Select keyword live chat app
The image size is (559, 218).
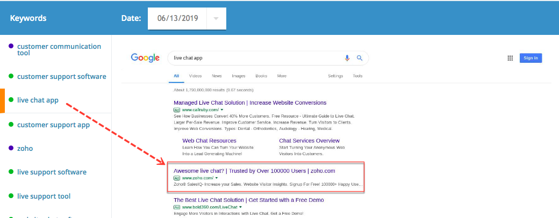[38, 100]
